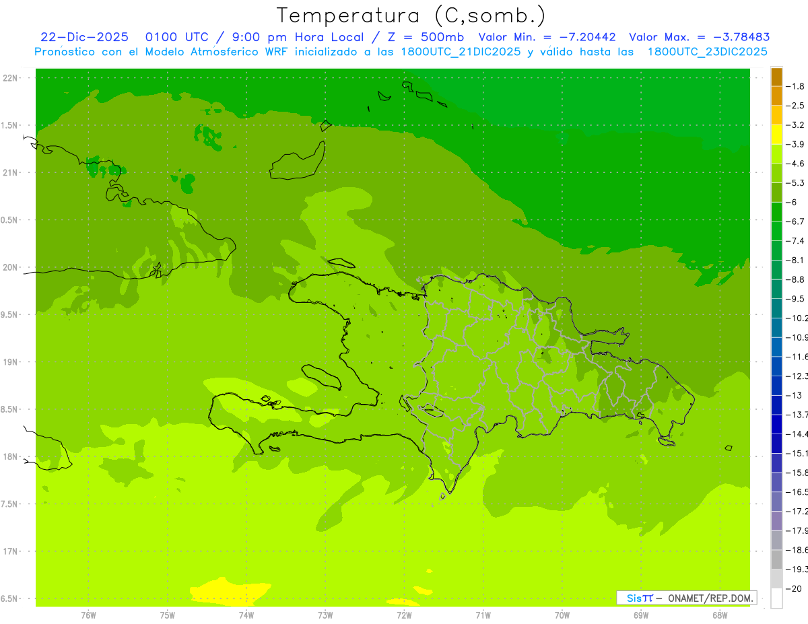
Task: Click the '-13' colorbar label
Action: coord(793,394)
